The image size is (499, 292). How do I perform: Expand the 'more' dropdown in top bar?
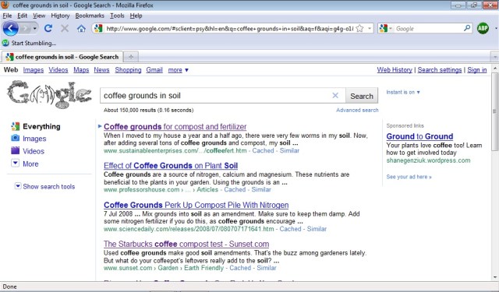pyautogui.click(x=179, y=70)
